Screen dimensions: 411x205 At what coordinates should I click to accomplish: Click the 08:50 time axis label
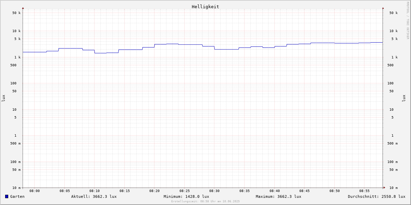coord(335,191)
